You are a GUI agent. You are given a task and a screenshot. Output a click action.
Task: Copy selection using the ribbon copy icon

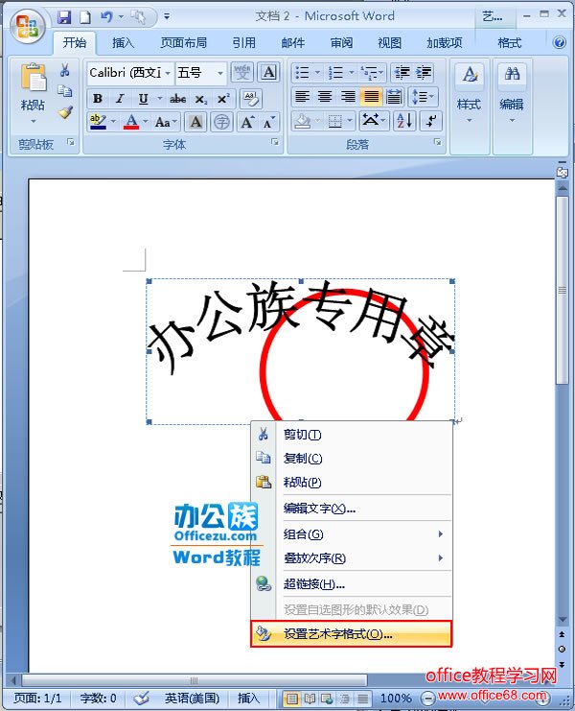click(x=65, y=91)
